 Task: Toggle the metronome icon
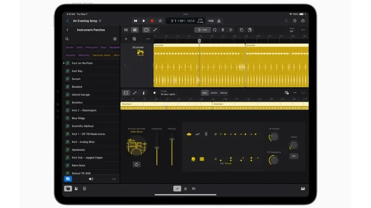click(x=219, y=21)
